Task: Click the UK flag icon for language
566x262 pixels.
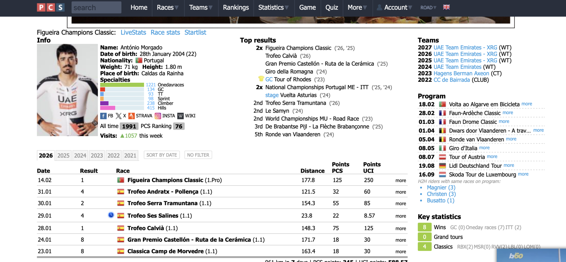Action: [x=447, y=8]
